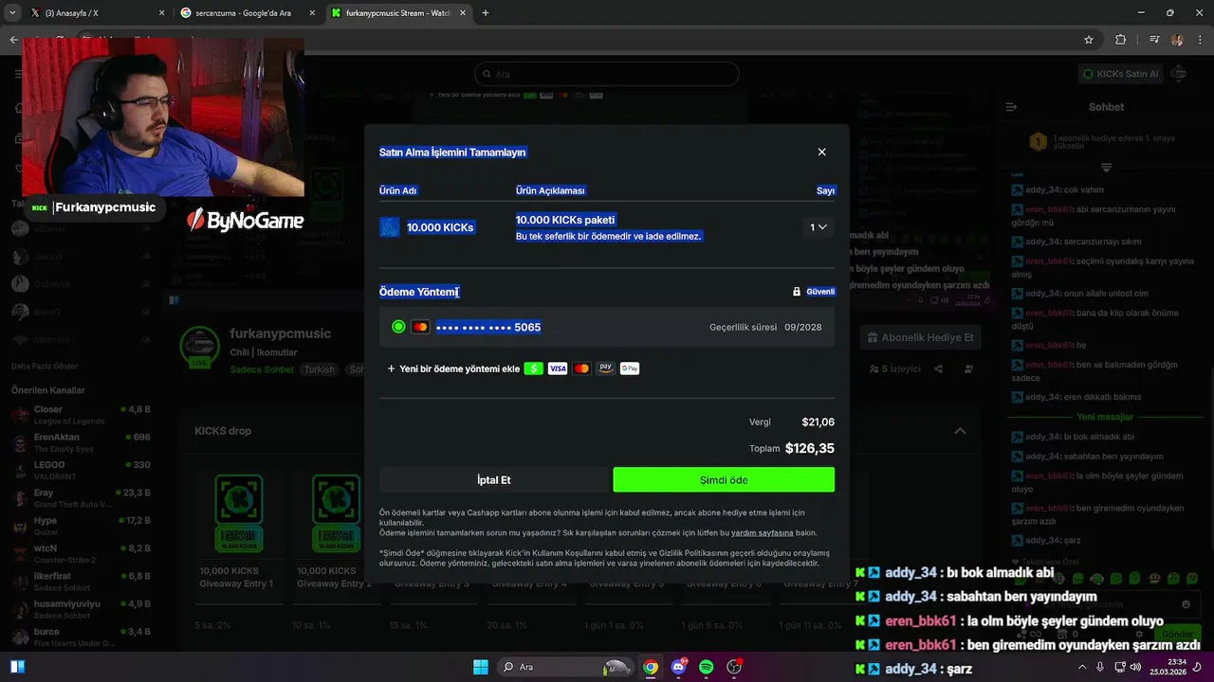Click the 'Güvenli' lock badge
This screenshot has width=1214, height=682.
point(814,292)
